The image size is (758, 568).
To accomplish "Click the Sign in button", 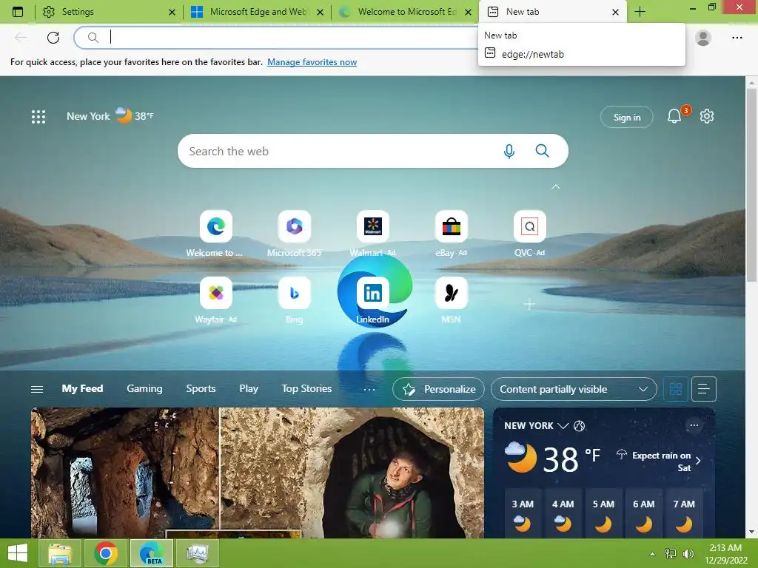I will click(626, 118).
